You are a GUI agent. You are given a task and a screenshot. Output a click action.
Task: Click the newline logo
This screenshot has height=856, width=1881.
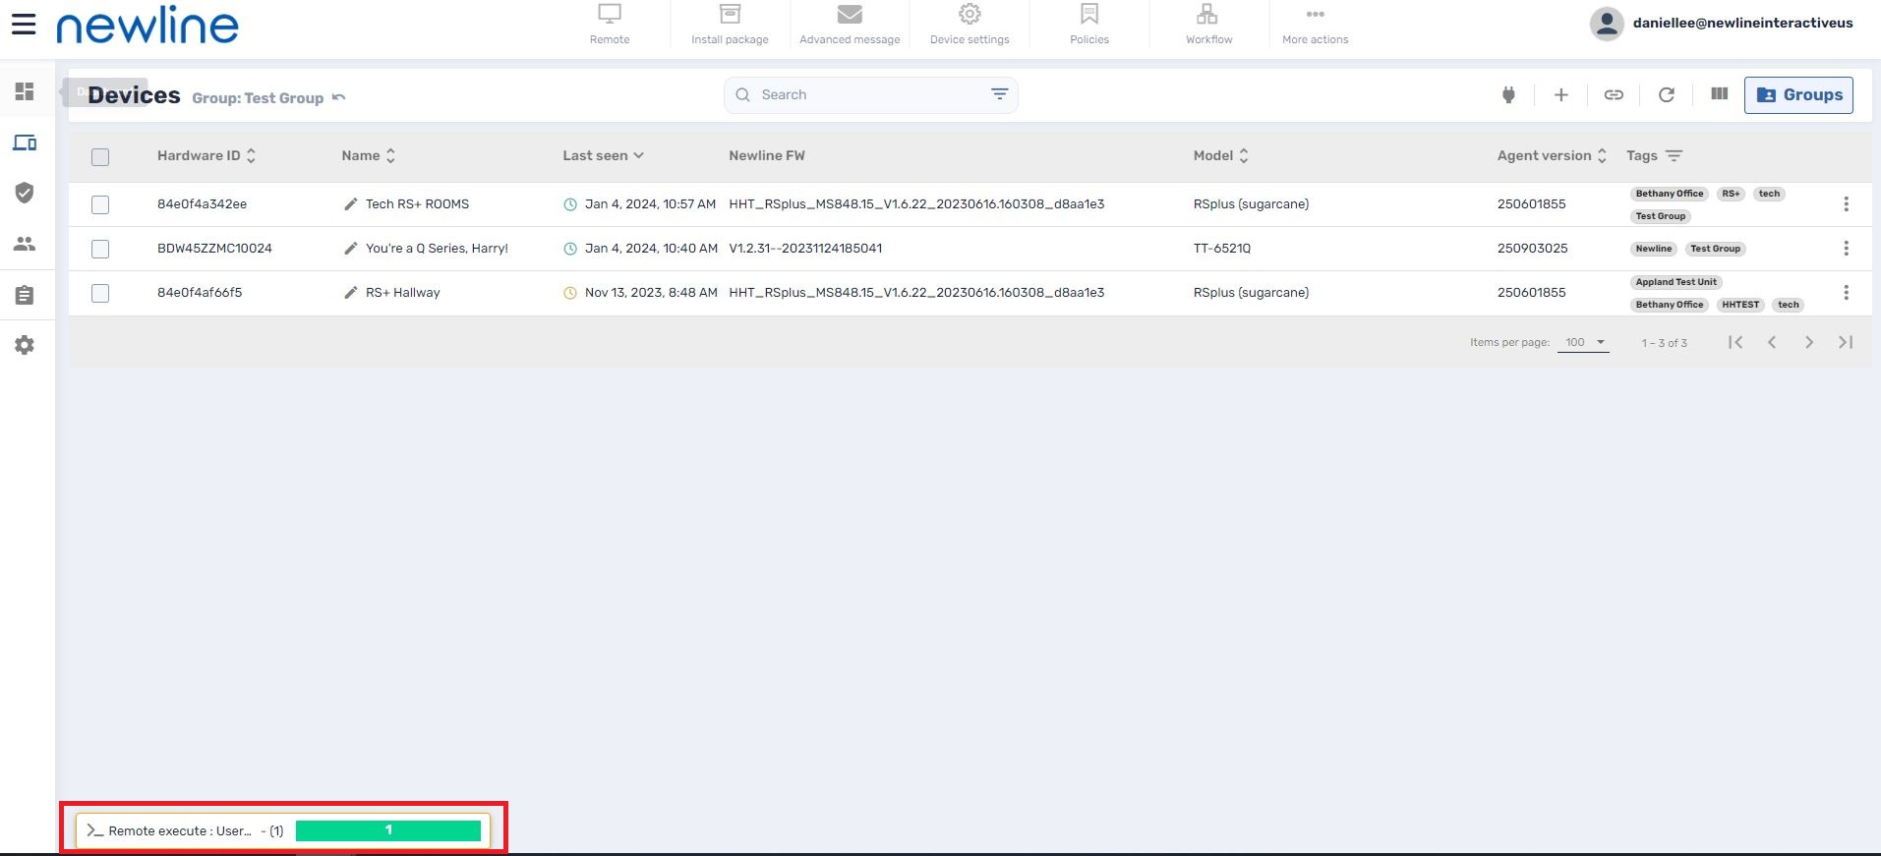(x=147, y=26)
